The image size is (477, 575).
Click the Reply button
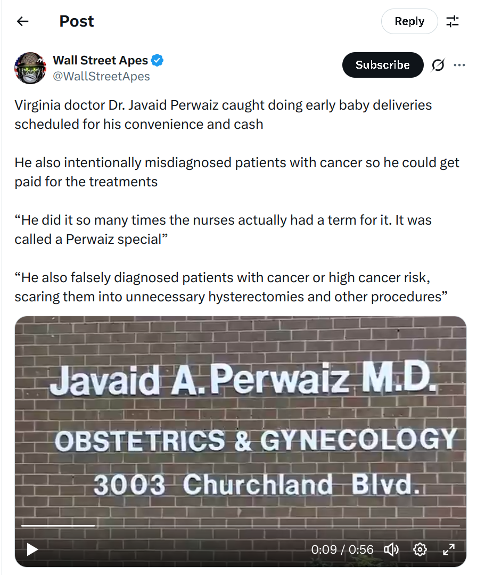click(409, 21)
